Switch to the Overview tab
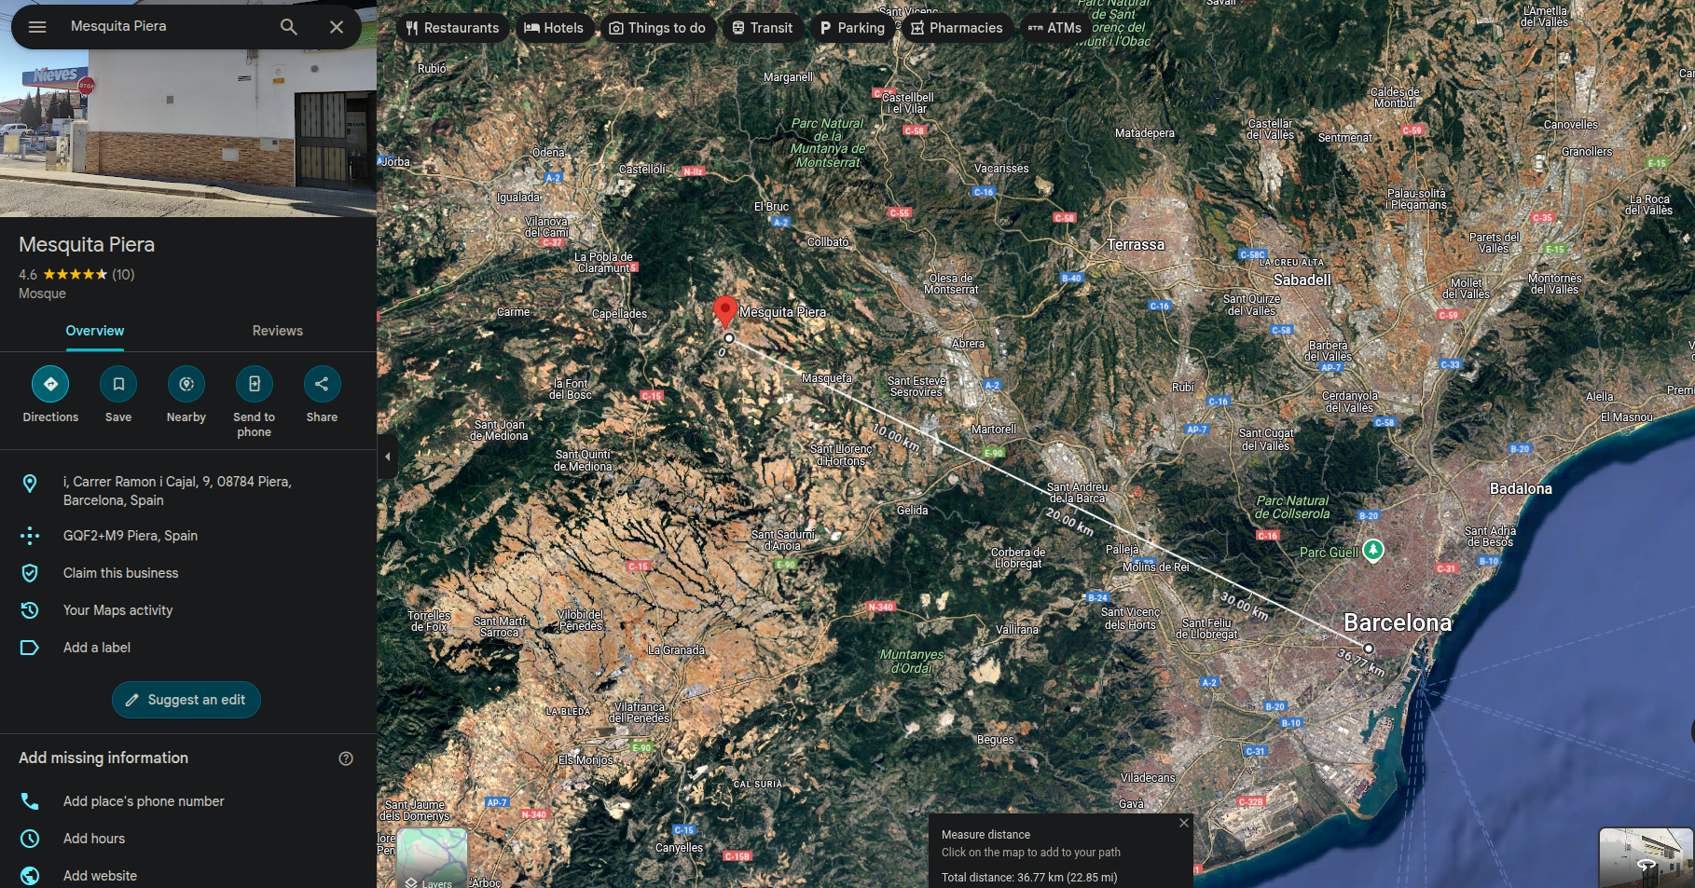 pos(94,331)
